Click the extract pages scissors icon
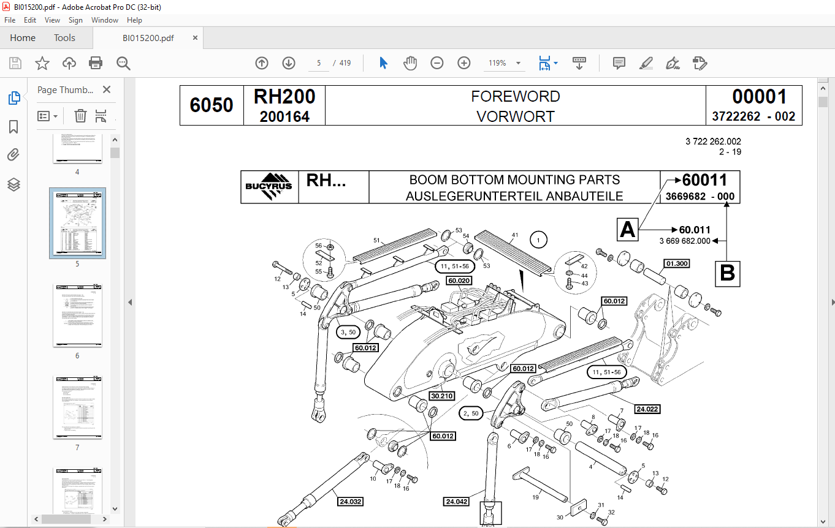835x528 pixels. [x=101, y=116]
